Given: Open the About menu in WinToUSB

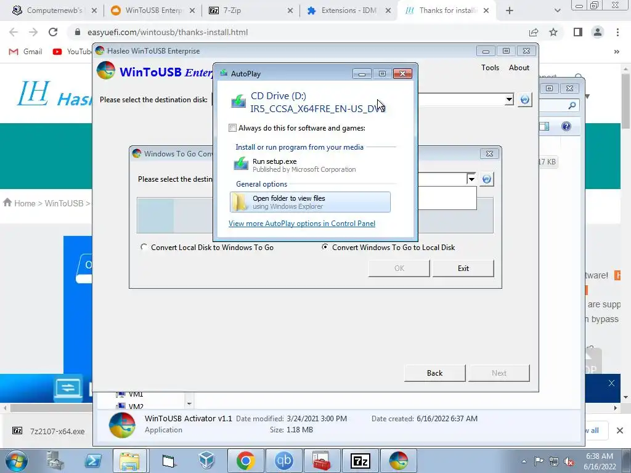Looking at the screenshot, I should coord(519,68).
